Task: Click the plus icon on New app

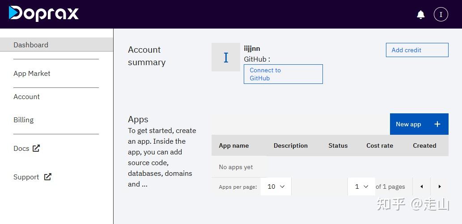Action: tap(437, 124)
